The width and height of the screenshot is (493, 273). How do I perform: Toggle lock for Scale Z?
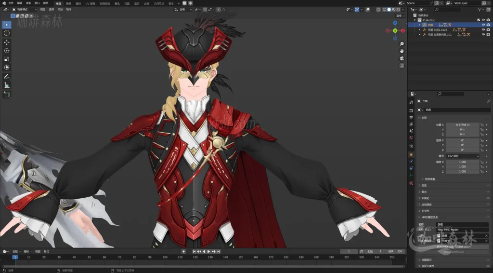pyautogui.click(x=481, y=172)
